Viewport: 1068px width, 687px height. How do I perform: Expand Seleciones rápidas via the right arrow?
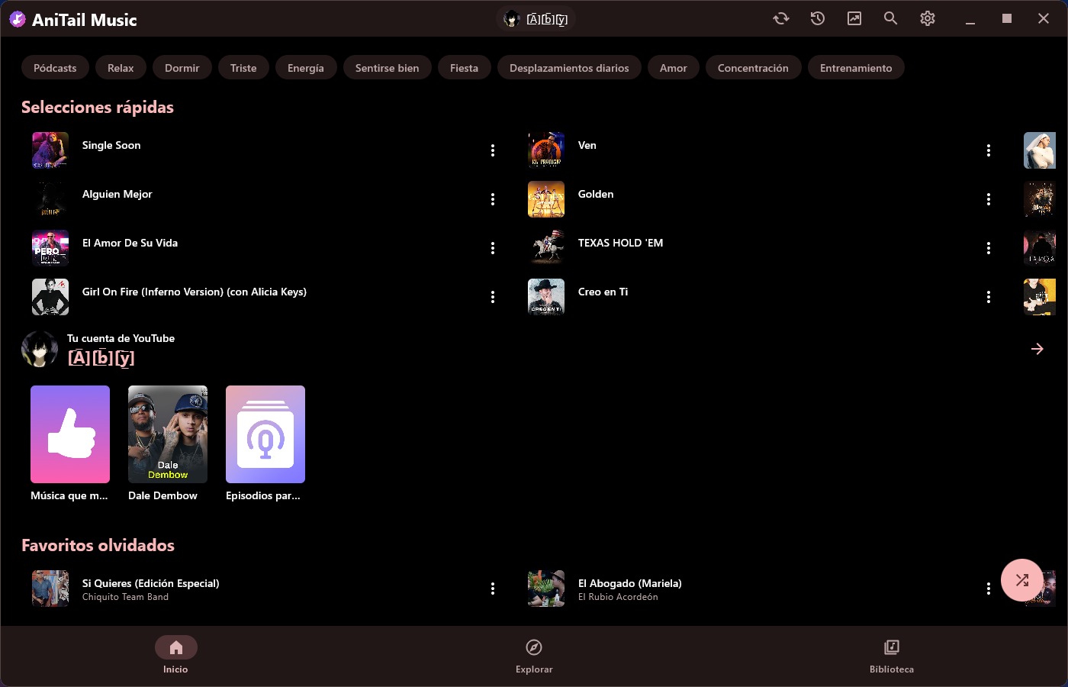(x=1037, y=349)
